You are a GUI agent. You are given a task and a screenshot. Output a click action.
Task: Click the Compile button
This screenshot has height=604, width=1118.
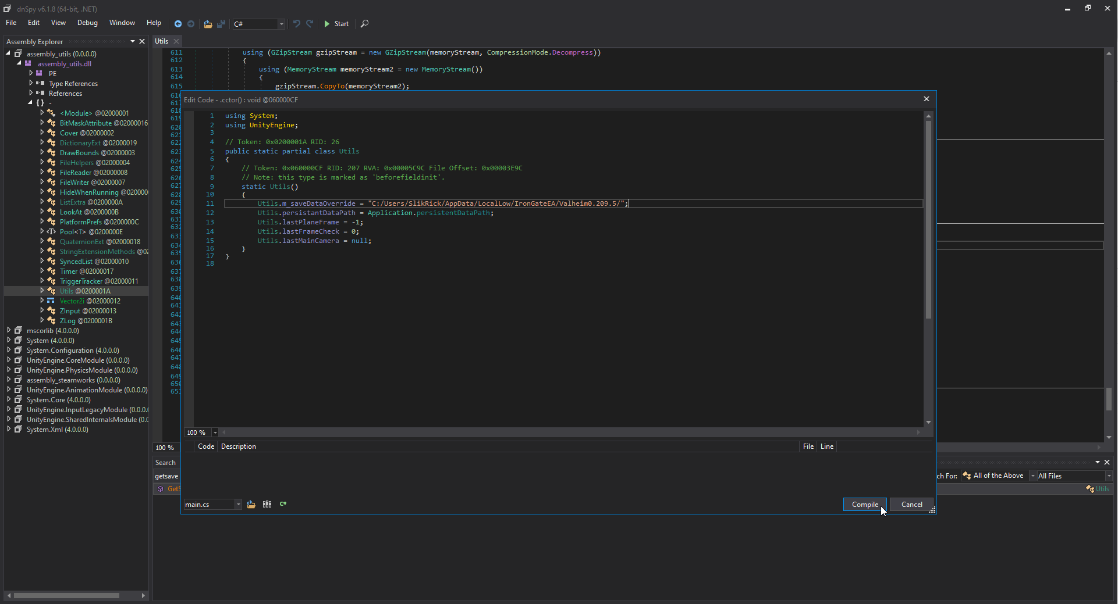click(x=864, y=505)
